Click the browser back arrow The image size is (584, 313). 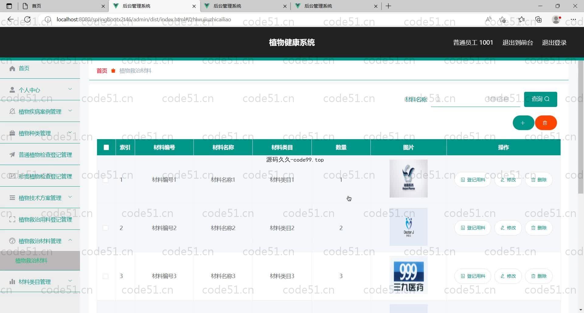click(11, 19)
